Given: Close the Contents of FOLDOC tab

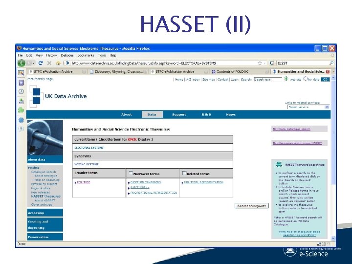Looking at the screenshot, I should (267, 71).
